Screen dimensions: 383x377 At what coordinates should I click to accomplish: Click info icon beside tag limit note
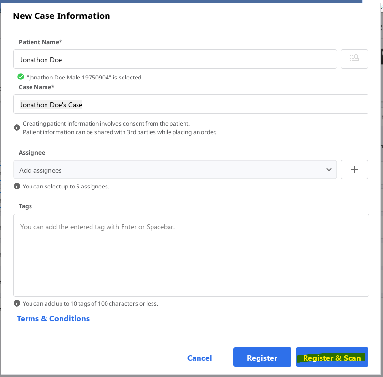pos(17,303)
